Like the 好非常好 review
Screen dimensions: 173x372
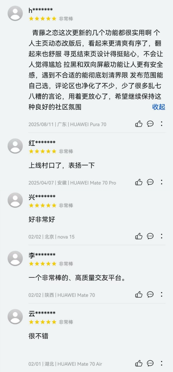tap(139, 236)
